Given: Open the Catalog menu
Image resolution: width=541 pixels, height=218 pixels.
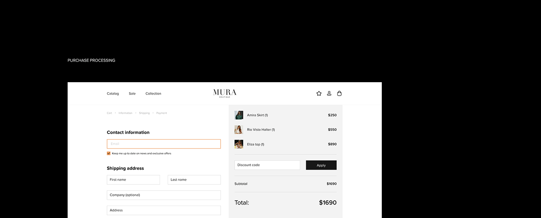Looking at the screenshot, I should click(113, 94).
